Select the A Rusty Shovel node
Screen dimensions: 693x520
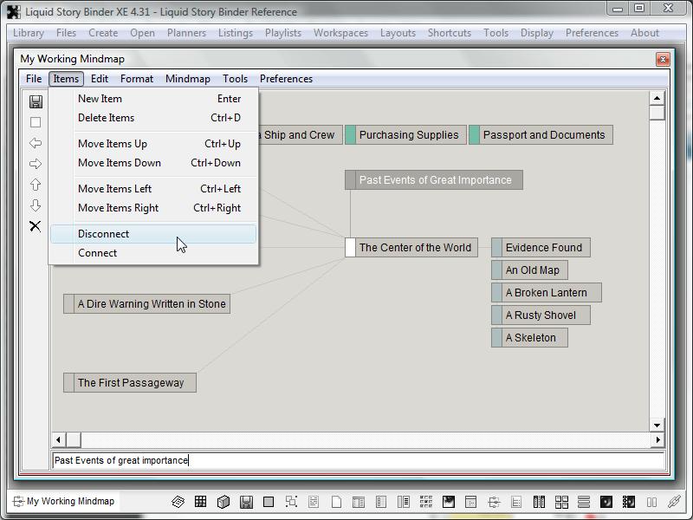pyautogui.click(x=546, y=315)
